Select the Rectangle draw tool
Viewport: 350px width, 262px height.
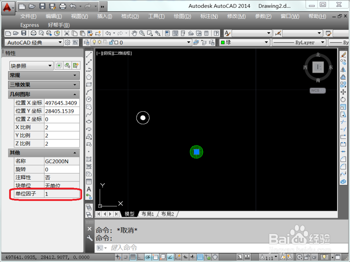89,84
